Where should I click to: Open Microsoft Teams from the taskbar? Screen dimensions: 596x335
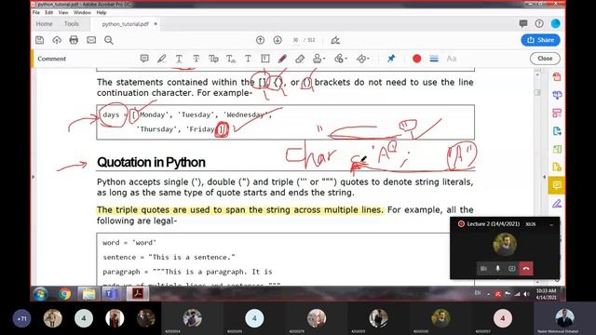click(x=112, y=294)
